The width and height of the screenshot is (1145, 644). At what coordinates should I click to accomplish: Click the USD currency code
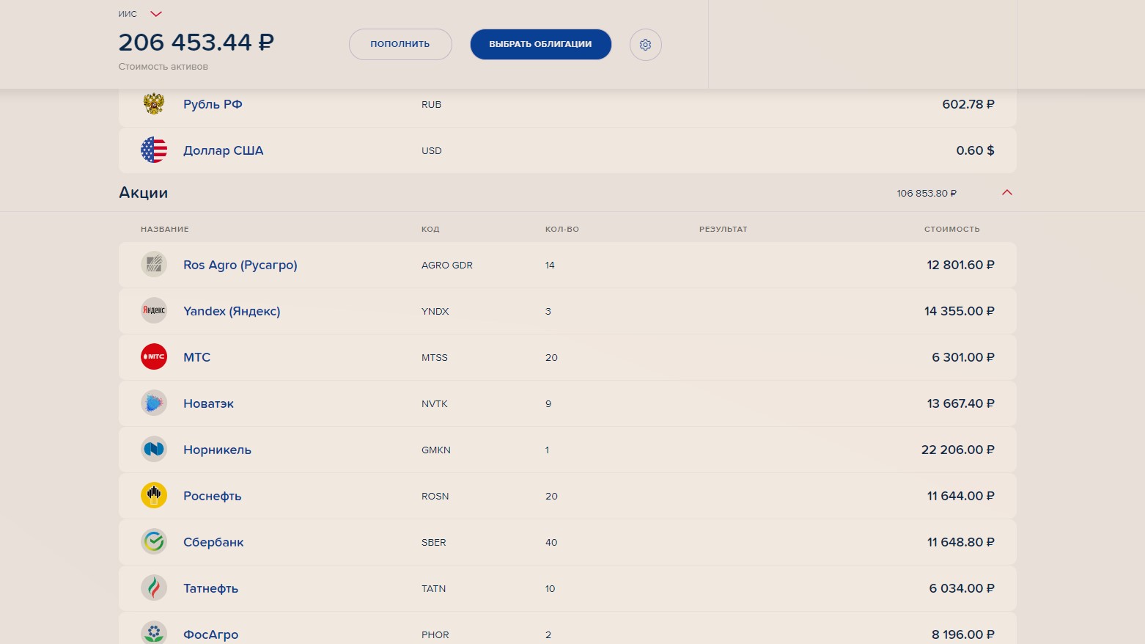pos(432,150)
